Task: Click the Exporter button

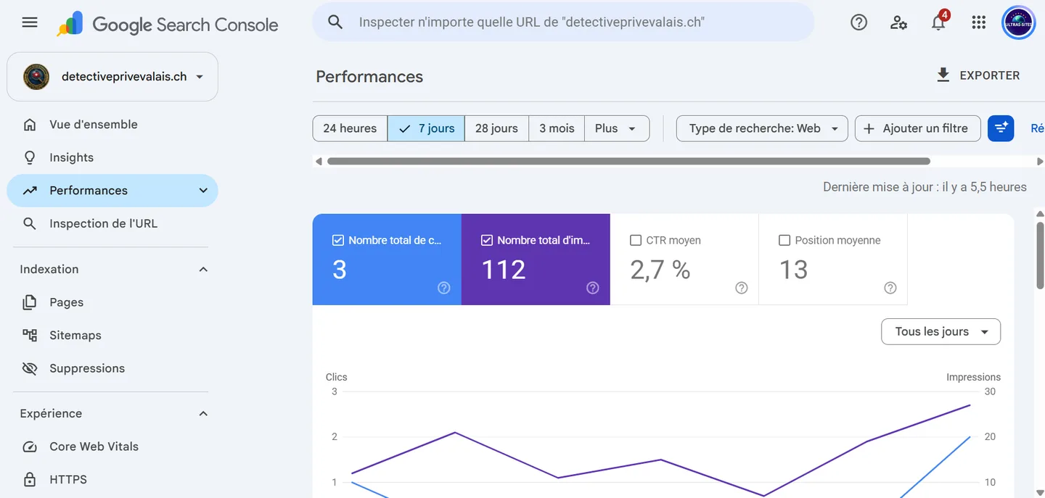Action: (978, 75)
